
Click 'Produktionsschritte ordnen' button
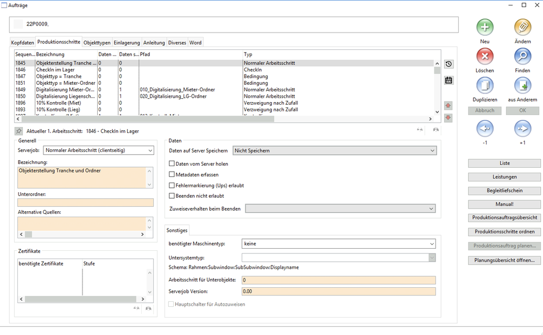pyautogui.click(x=504, y=232)
